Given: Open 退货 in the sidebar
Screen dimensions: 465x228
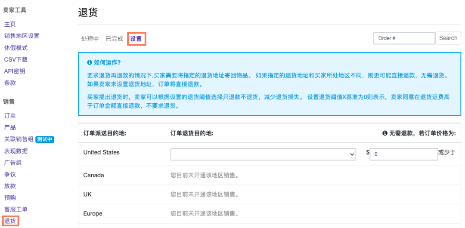Looking at the screenshot, I should pos(10,221).
